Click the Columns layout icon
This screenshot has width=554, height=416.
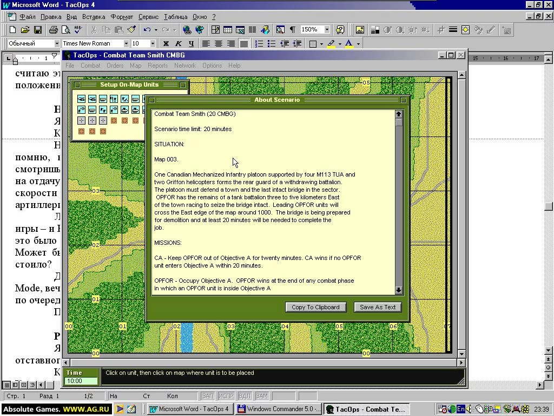click(x=253, y=30)
